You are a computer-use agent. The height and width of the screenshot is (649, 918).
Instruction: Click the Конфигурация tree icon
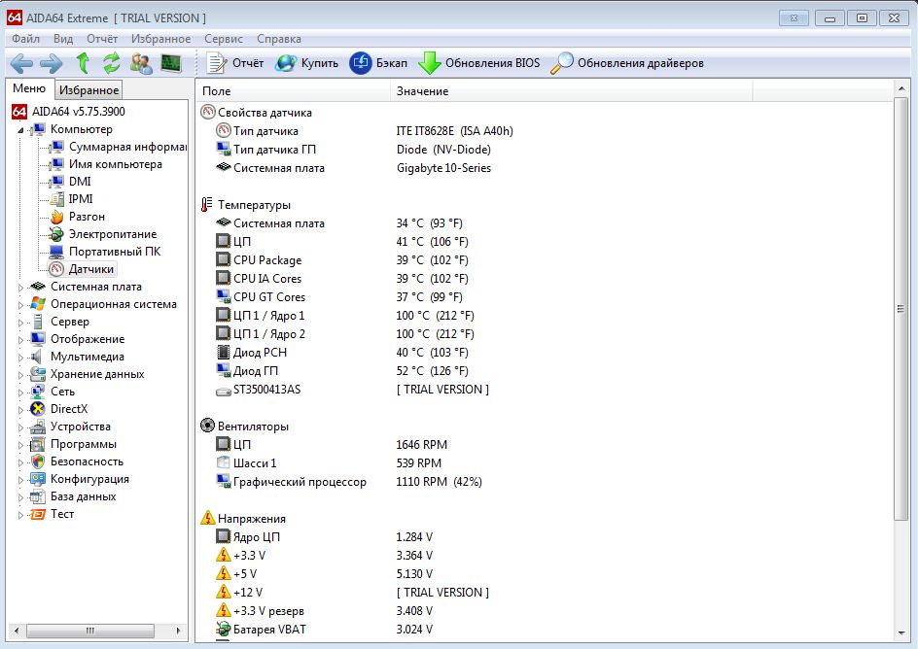(x=38, y=479)
